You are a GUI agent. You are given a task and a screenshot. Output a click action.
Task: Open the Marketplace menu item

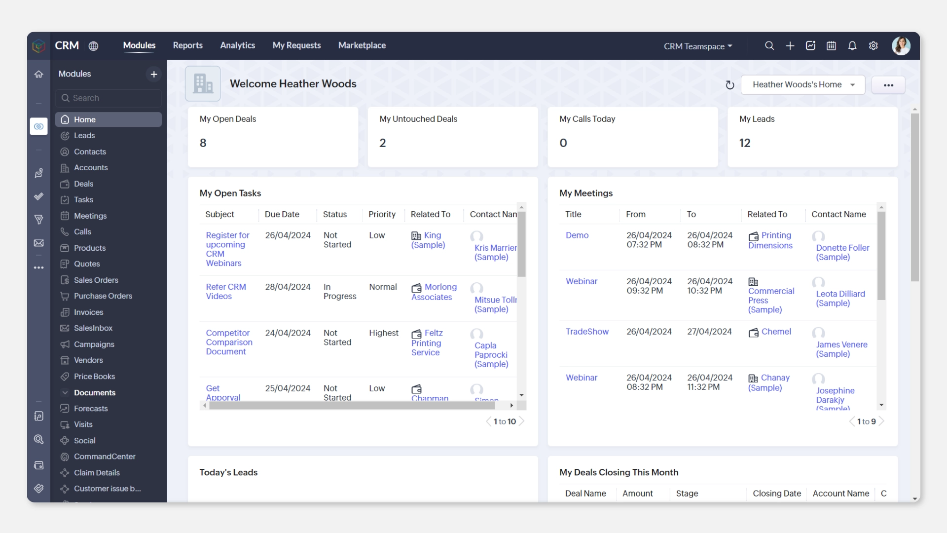362,45
